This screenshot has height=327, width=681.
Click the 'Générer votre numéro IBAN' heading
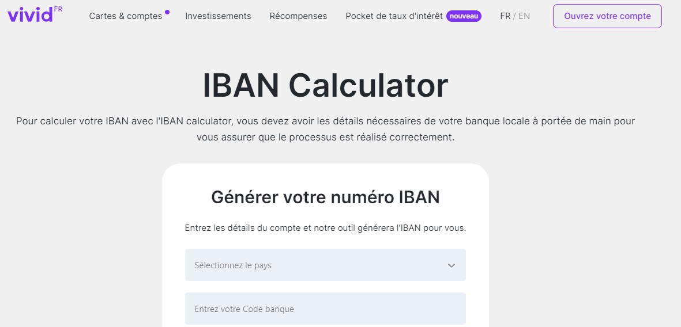coord(325,197)
